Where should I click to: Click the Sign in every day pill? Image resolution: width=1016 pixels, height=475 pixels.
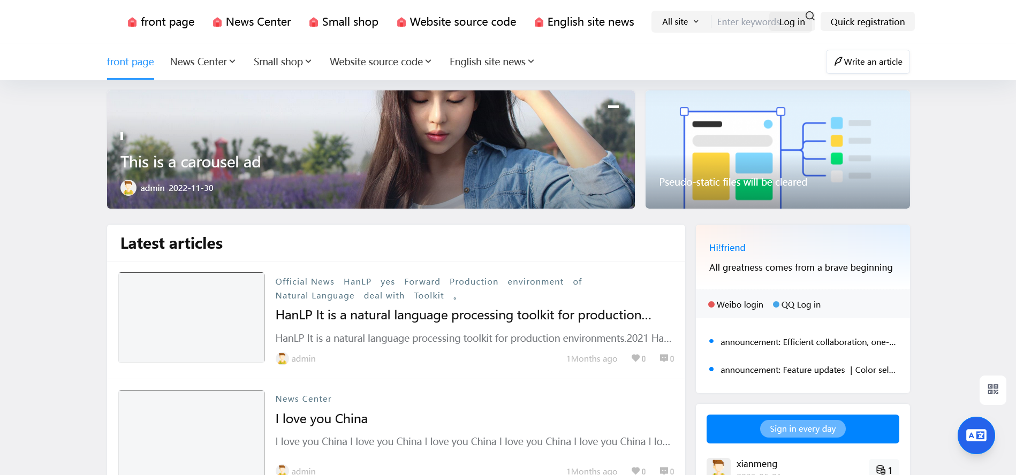[803, 429]
